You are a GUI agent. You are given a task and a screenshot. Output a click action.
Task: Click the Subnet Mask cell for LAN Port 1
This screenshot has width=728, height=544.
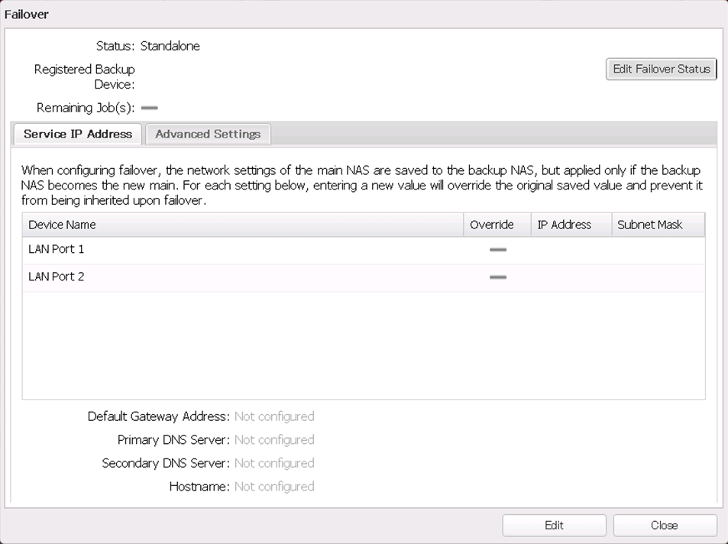click(657, 250)
